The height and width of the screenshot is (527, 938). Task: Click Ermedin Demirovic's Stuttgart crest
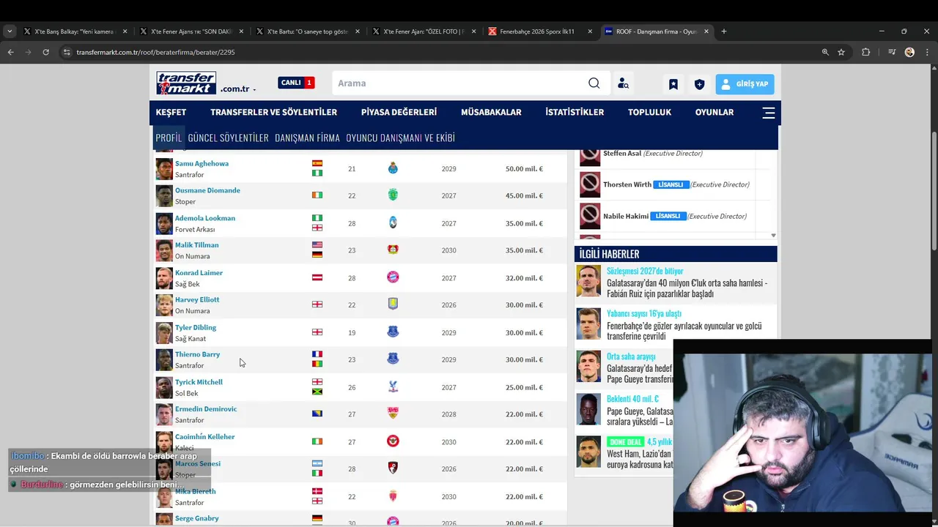pyautogui.click(x=393, y=414)
